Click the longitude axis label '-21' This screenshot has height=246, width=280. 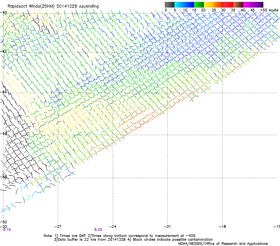pos(167,227)
